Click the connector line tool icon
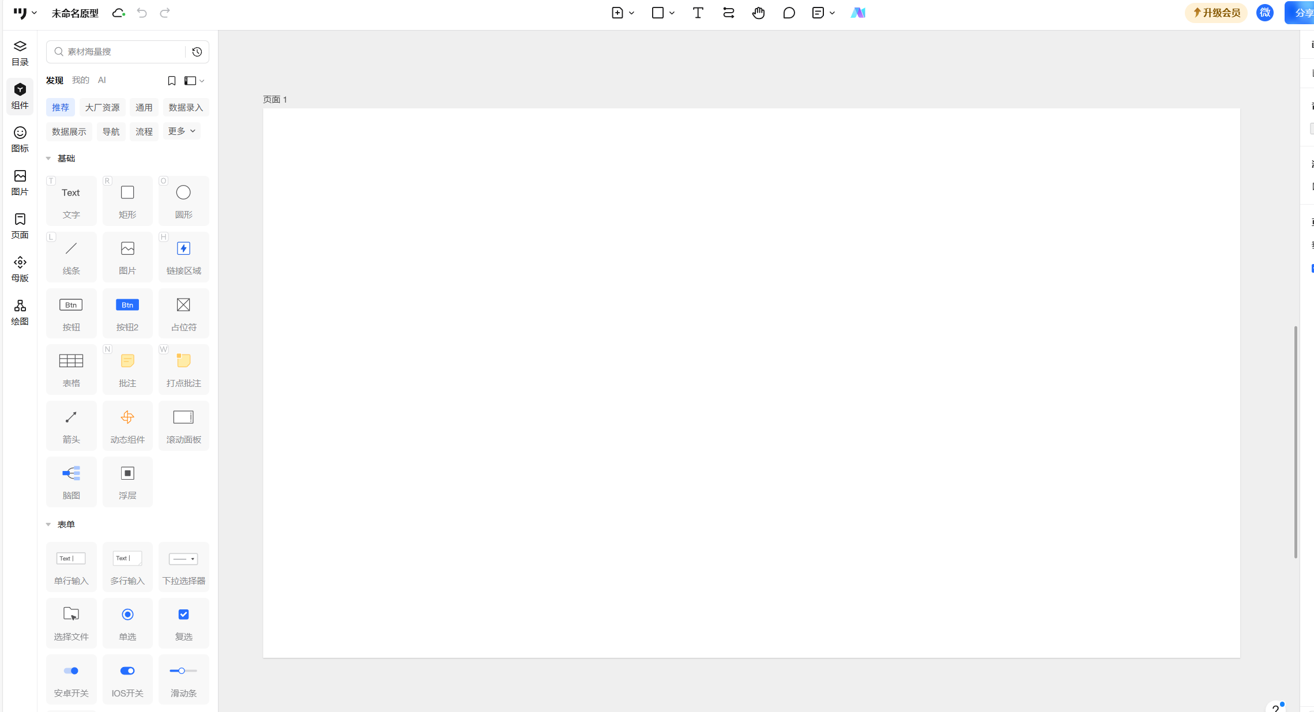The height and width of the screenshot is (712, 1314). 728,13
